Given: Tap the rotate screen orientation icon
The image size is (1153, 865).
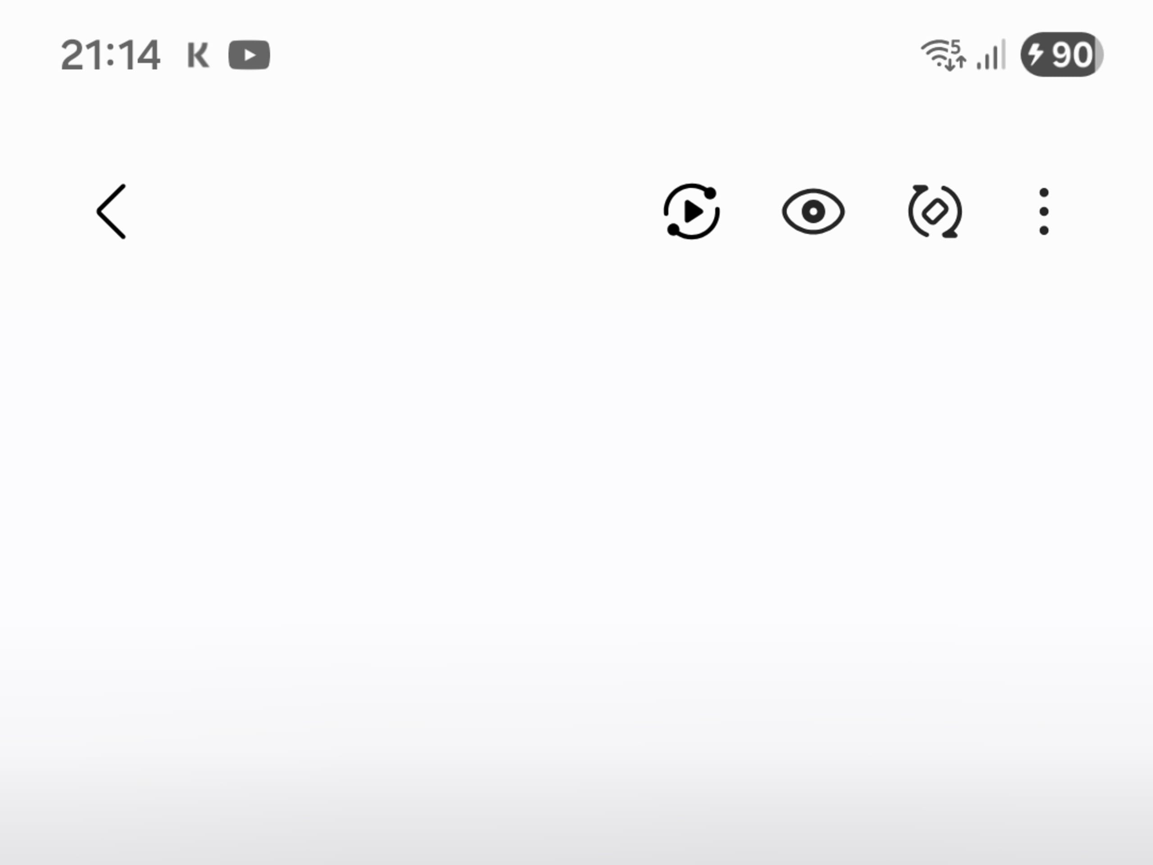Looking at the screenshot, I should pos(935,211).
